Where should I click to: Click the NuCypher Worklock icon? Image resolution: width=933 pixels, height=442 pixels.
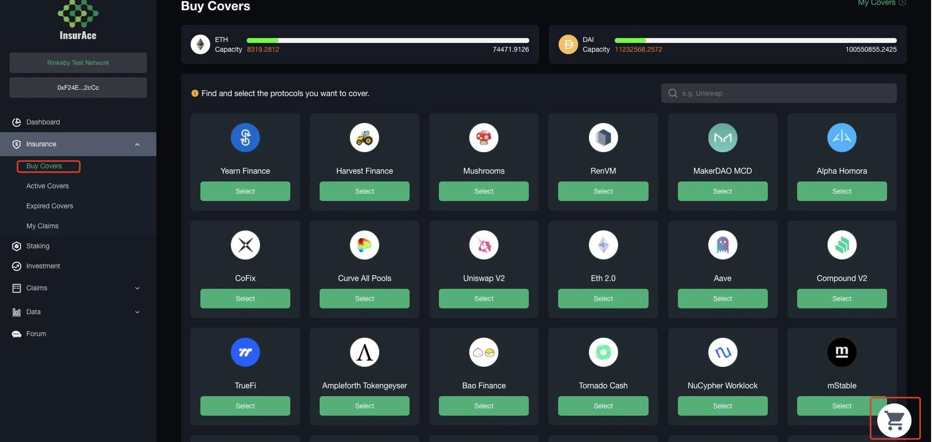click(722, 352)
